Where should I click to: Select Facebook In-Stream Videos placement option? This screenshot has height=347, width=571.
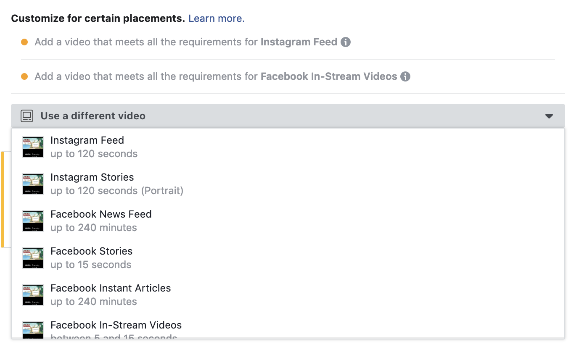[x=288, y=326]
